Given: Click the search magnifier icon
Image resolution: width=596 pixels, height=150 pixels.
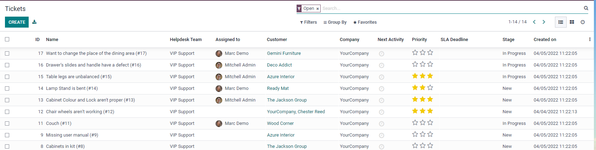Looking at the screenshot, I should click(x=586, y=8).
